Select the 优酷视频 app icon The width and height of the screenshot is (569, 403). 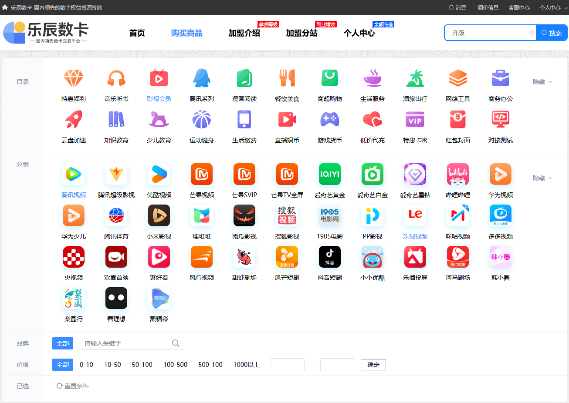(159, 174)
